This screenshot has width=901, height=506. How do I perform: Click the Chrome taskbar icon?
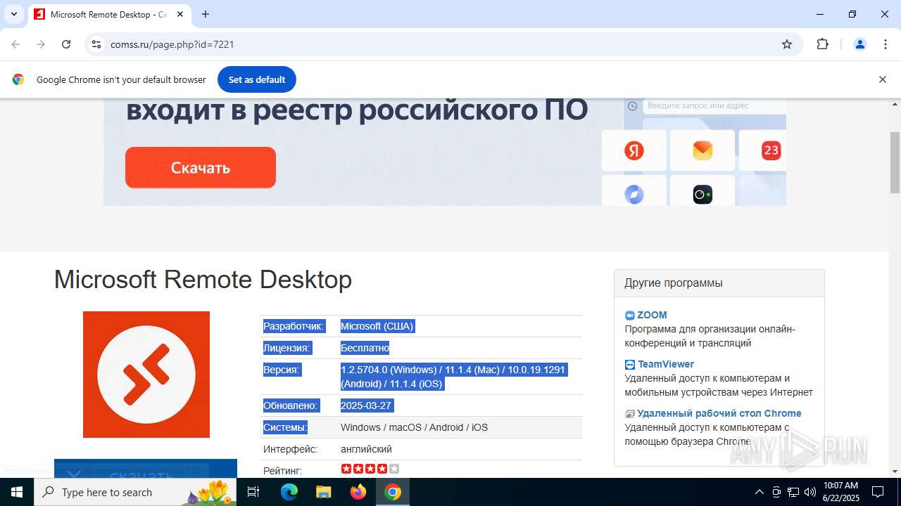pyautogui.click(x=393, y=492)
